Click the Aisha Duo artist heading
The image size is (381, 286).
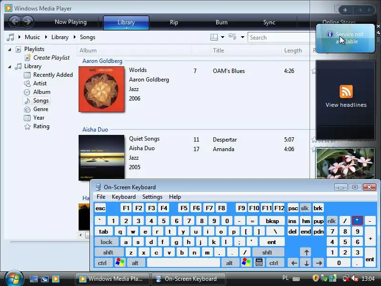95,130
